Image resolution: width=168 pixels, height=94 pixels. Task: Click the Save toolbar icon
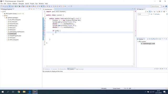(5, 6)
